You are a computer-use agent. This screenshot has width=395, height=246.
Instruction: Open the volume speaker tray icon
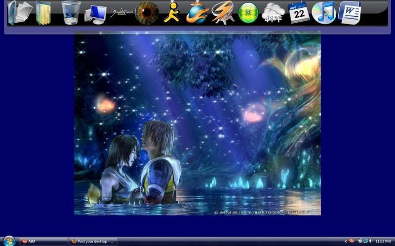point(371,241)
